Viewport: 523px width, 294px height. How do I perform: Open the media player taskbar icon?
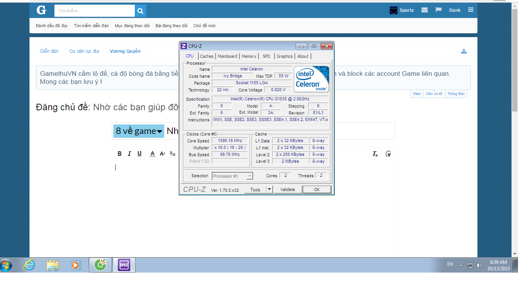[x=76, y=265]
